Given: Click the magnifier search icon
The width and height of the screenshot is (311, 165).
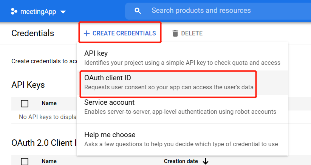Looking at the screenshot, I should pyautogui.click(x=138, y=11).
